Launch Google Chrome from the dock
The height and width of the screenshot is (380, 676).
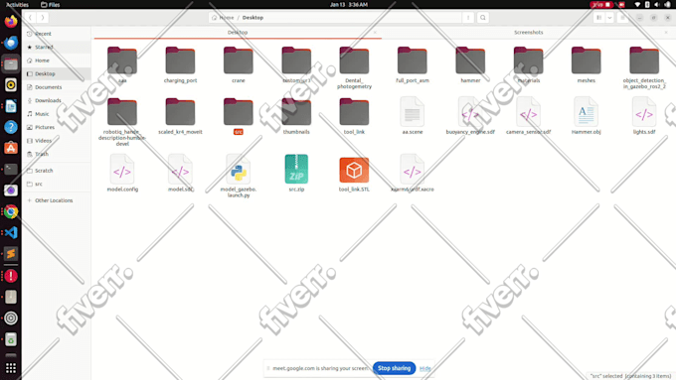(11, 211)
